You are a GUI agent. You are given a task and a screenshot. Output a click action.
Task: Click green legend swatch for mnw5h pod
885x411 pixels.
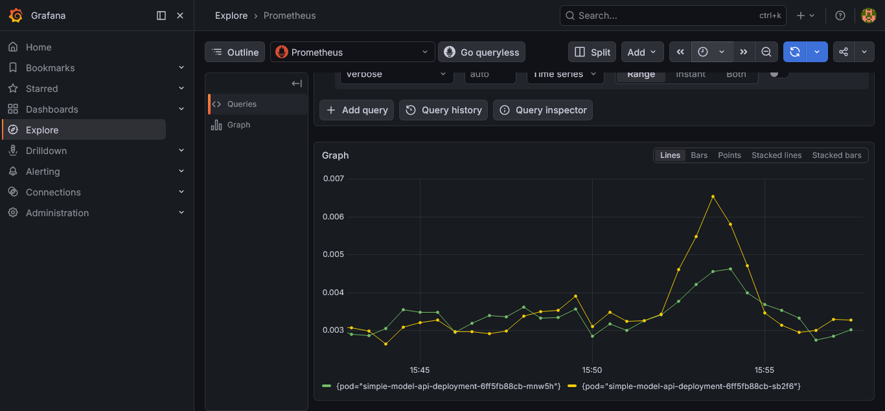click(x=327, y=386)
